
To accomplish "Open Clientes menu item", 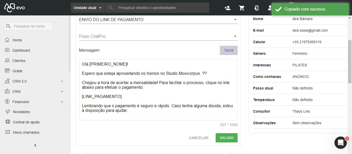I will coord(19,61).
